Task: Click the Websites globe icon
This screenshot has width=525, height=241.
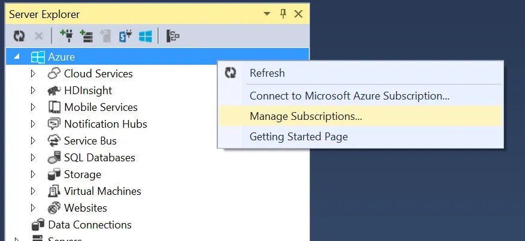Action: pyautogui.click(x=54, y=208)
